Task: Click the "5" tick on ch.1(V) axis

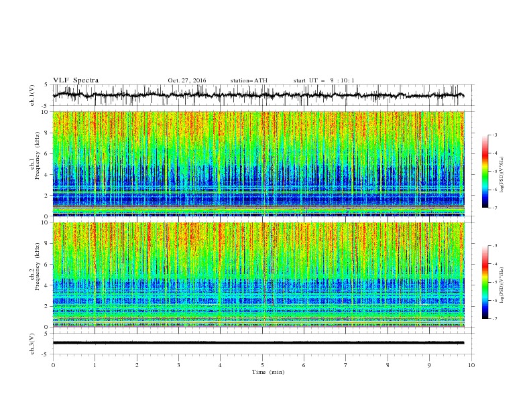Action: [x=46, y=84]
